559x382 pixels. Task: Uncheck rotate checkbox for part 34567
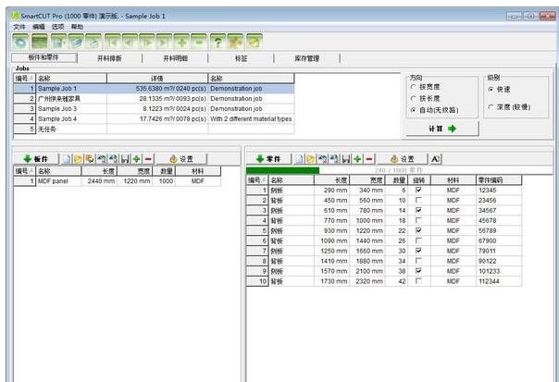tap(419, 210)
